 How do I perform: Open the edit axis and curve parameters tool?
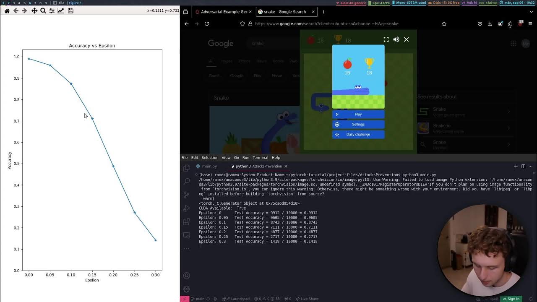coord(60,11)
